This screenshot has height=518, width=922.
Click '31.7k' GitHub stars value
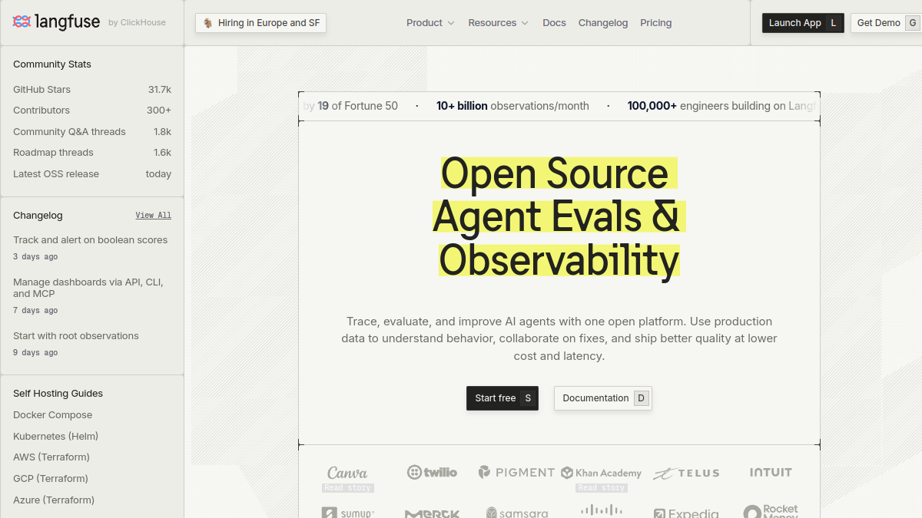[160, 90]
